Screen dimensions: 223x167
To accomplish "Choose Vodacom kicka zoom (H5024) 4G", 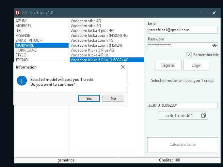I will pyautogui.click(x=107, y=36).
